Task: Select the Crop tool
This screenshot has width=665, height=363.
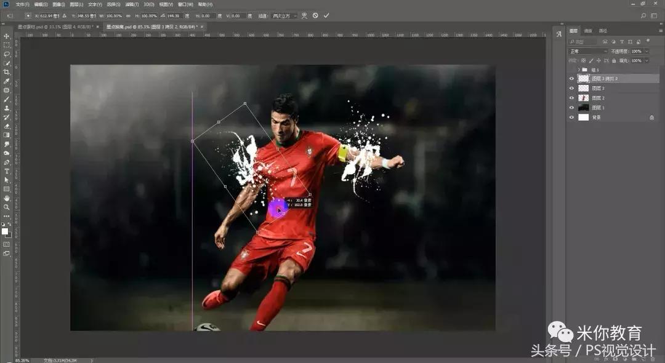Action: click(x=7, y=72)
